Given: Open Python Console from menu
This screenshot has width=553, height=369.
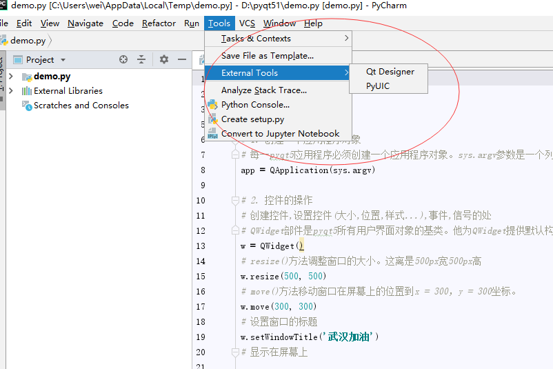Looking at the screenshot, I should click(279, 105).
